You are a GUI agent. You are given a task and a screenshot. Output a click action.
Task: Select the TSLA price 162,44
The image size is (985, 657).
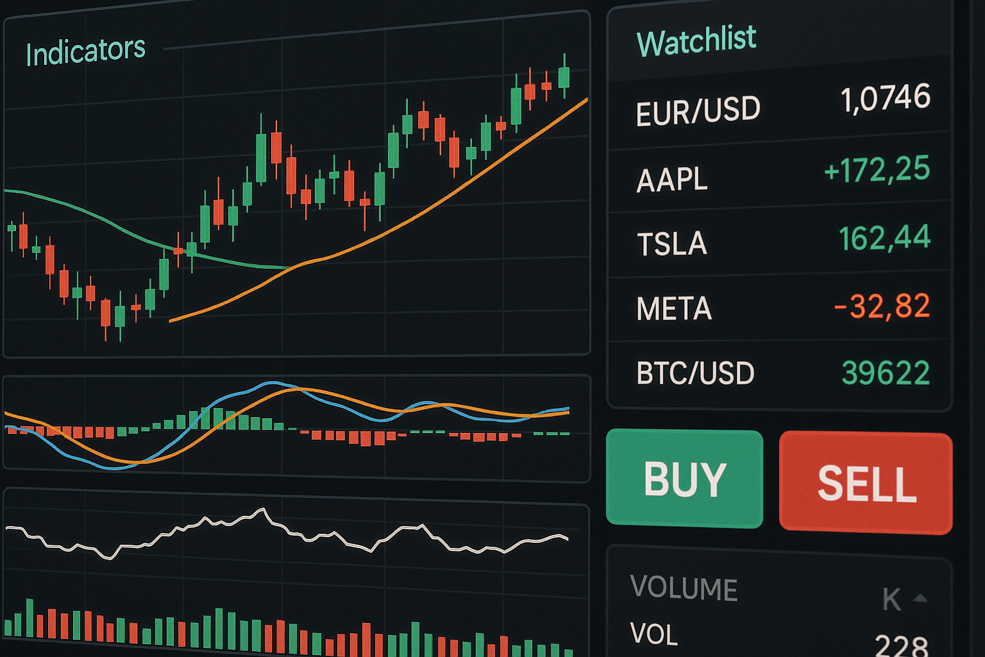tap(884, 238)
